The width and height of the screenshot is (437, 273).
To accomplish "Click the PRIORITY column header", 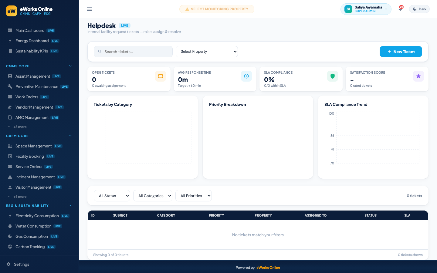I will [216, 215].
